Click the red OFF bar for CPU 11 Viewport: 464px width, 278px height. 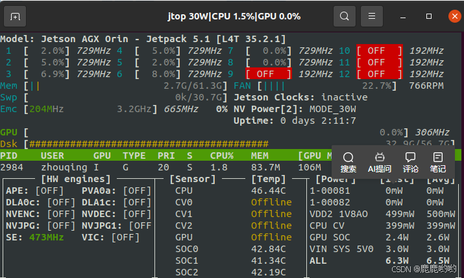coord(380,62)
